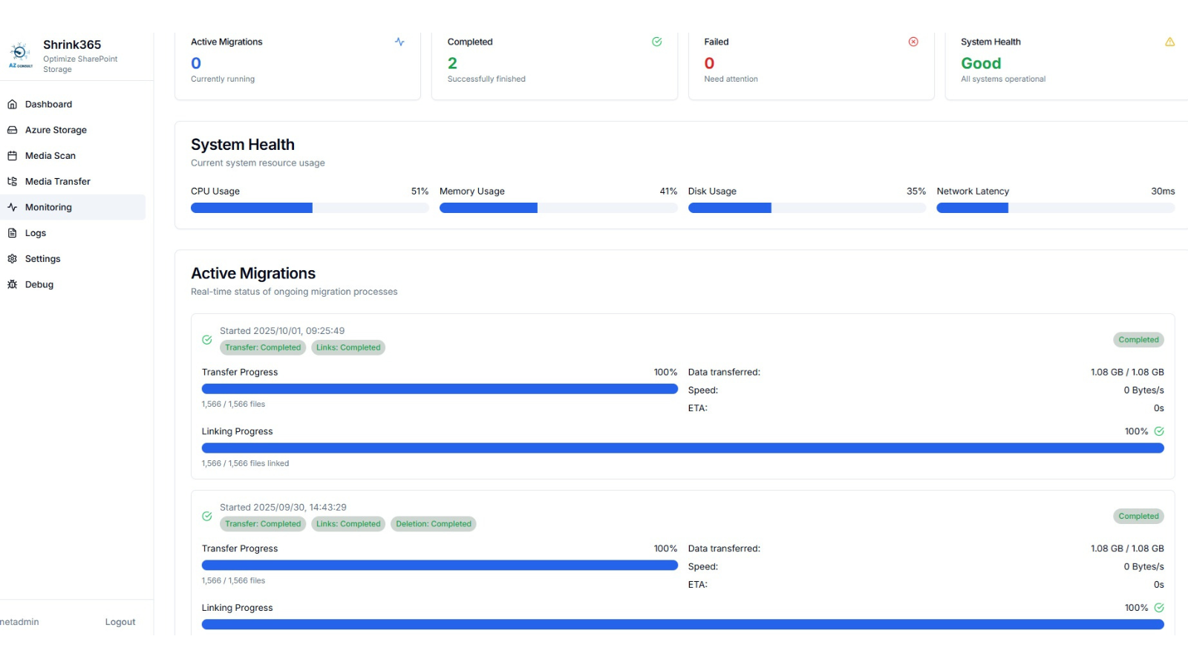Open the Monitoring menu item
The height and width of the screenshot is (668, 1188).
coord(73,207)
